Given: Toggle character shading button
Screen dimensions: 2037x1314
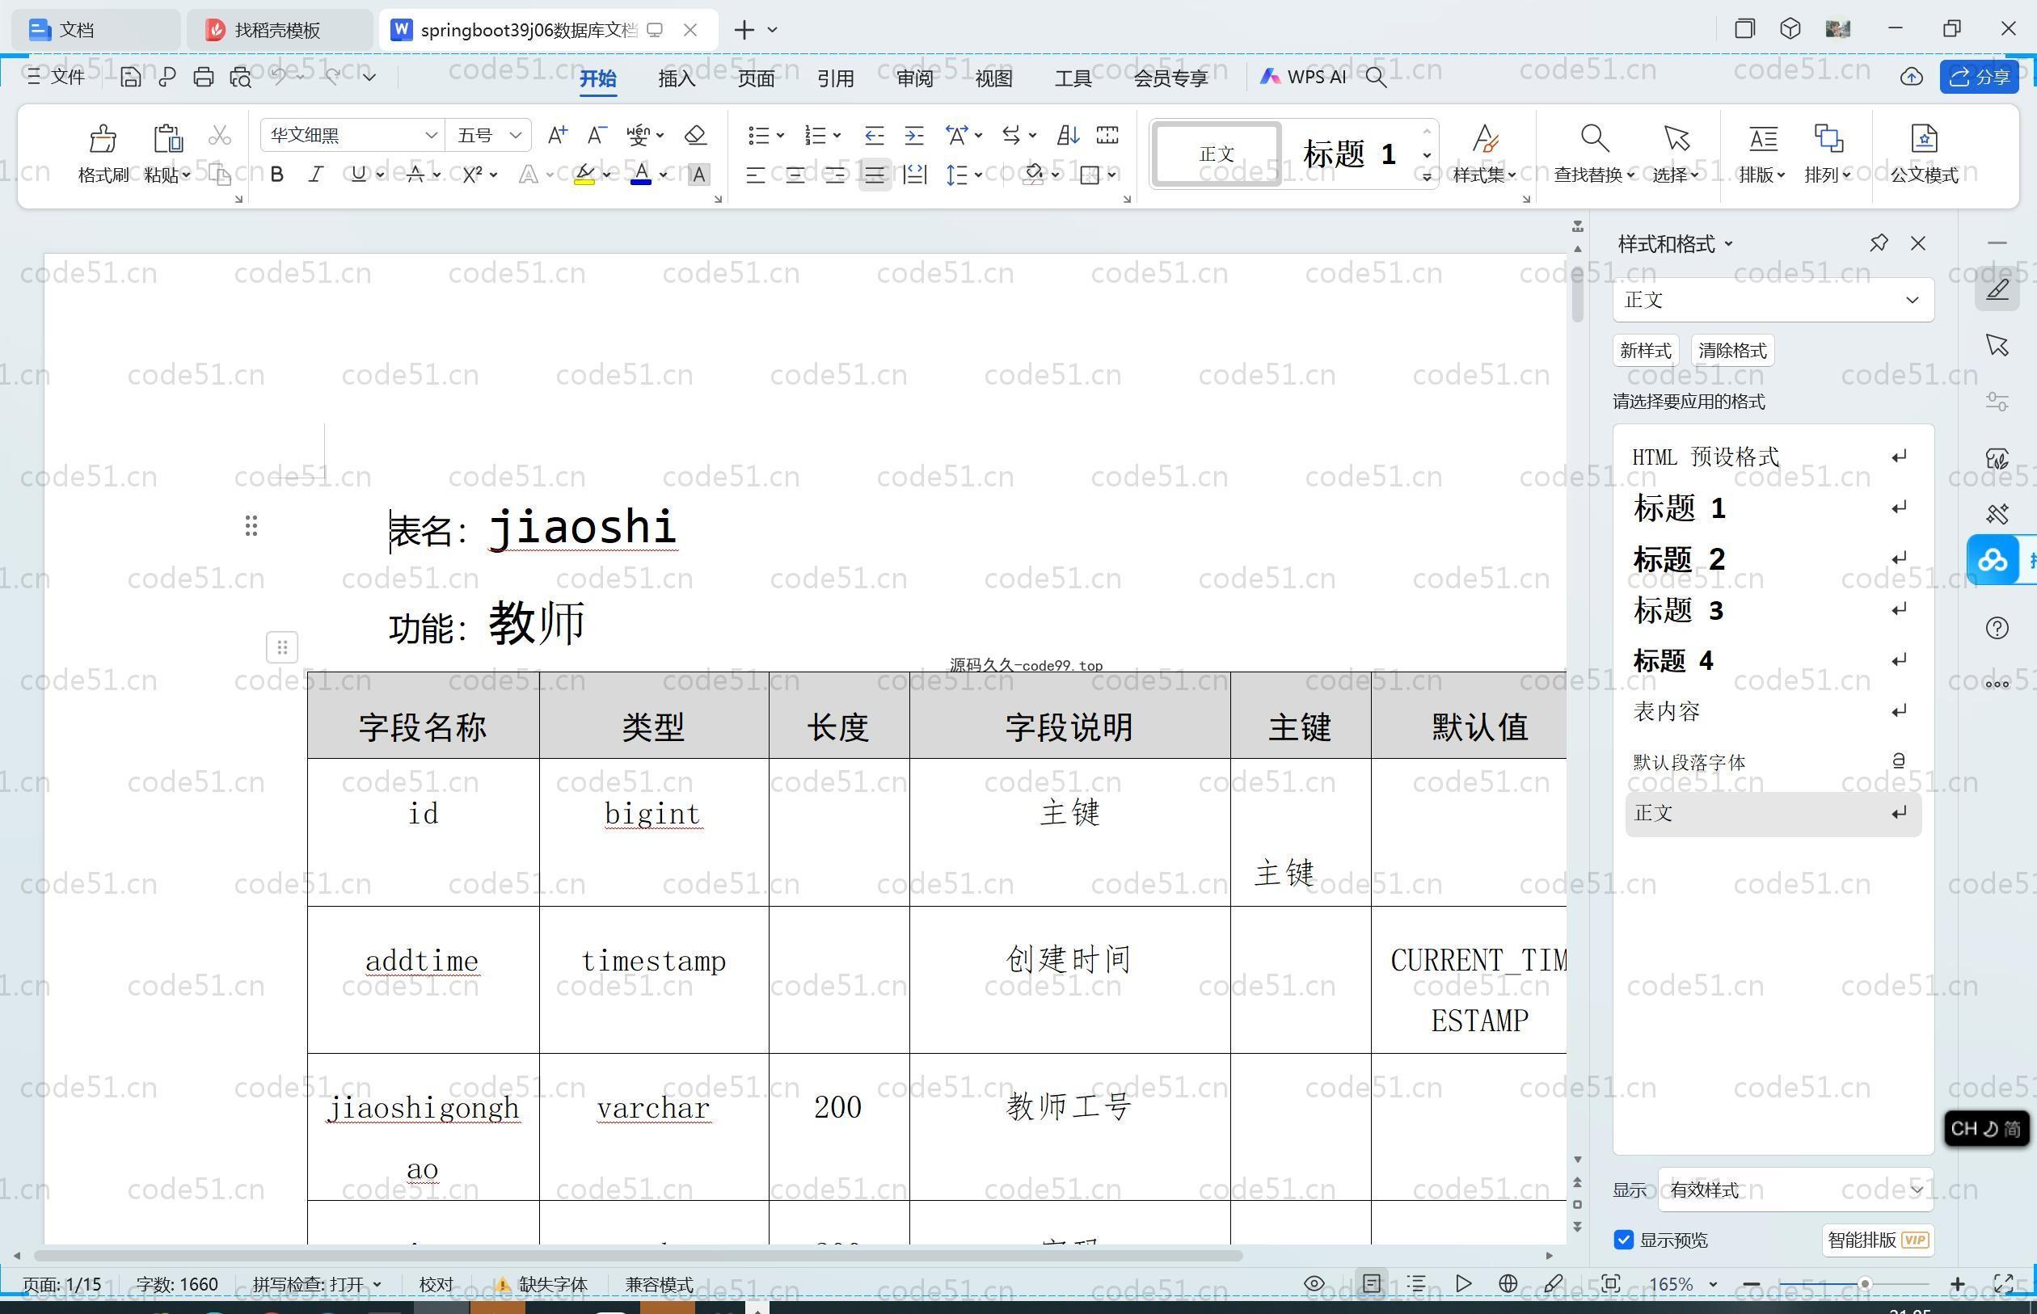Looking at the screenshot, I should point(698,175).
